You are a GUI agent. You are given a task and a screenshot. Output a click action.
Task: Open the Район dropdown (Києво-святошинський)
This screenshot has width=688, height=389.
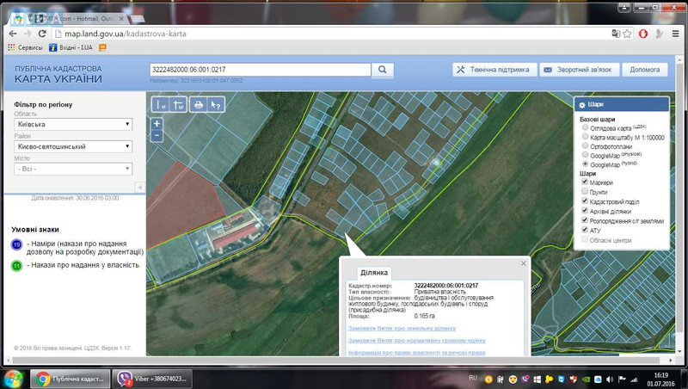coord(73,146)
